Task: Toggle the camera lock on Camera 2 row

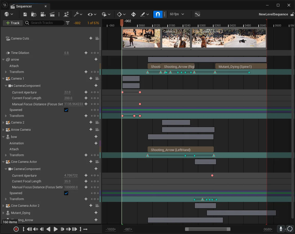Action: pyautogui.click(x=97, y=122)
